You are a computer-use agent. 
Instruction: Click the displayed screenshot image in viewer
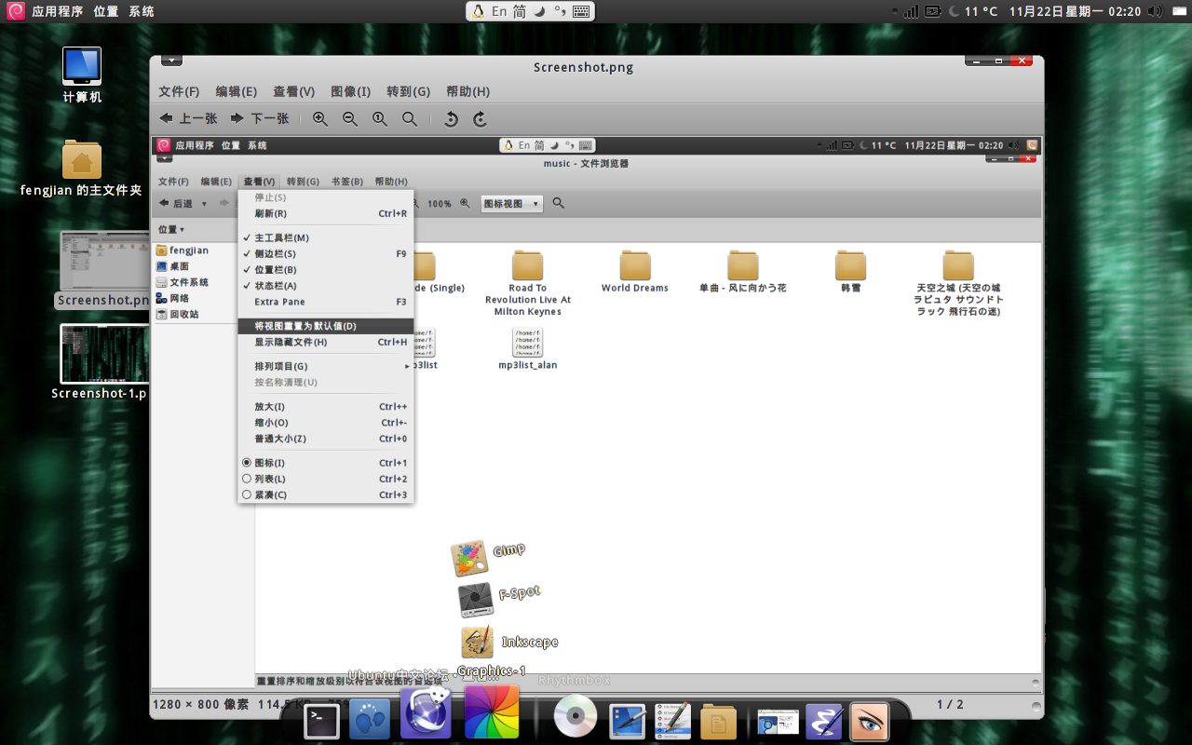tap(596, 414)
